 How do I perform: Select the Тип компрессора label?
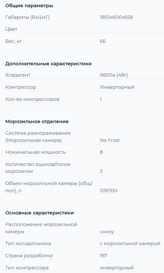tap(27, 268)
